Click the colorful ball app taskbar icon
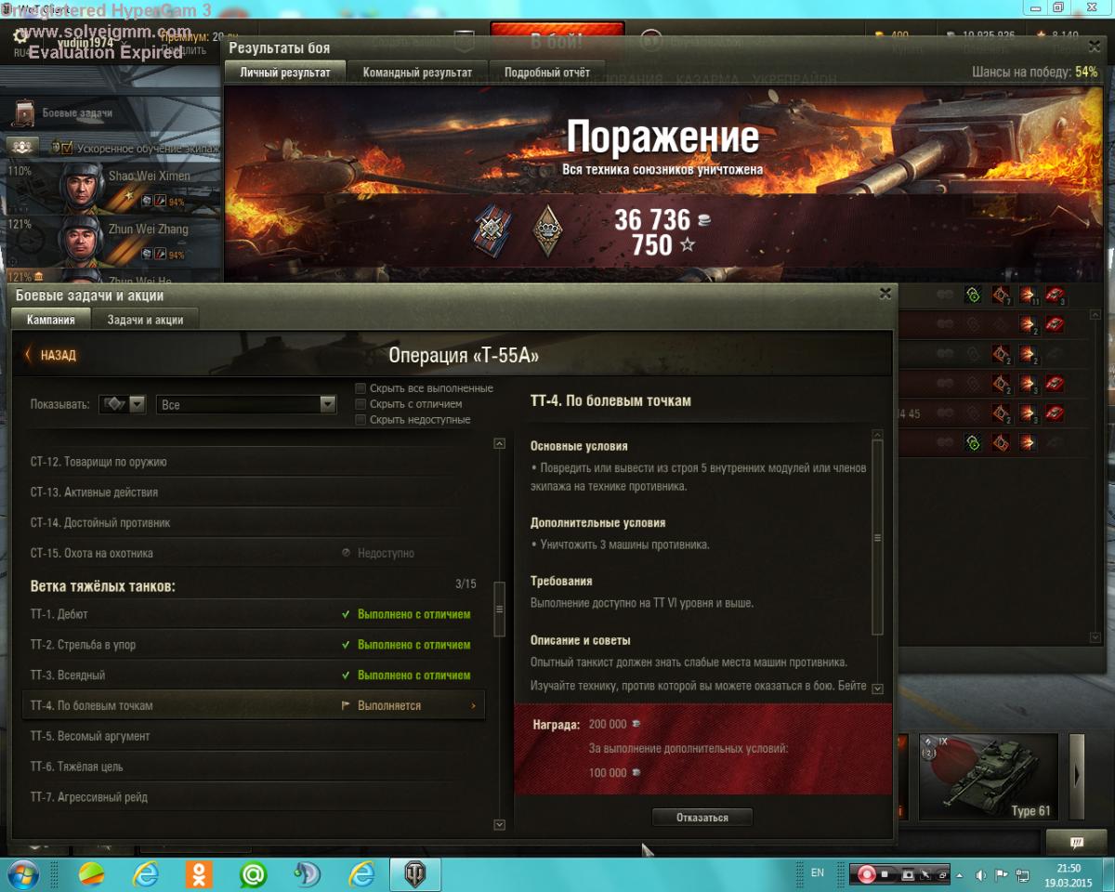Image resolution: width=1115 pixels, height=892 pixels. click(x=91, y=874)
